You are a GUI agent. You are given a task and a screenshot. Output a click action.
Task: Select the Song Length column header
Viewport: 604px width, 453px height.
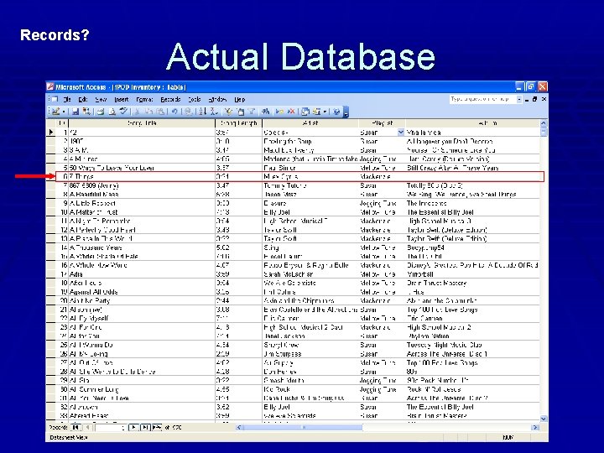[238, 123]
